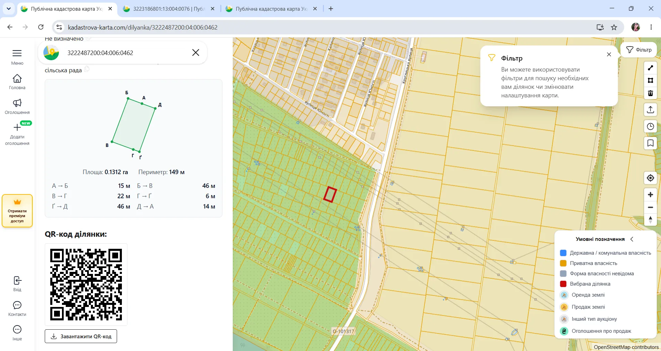Screen dimensions: 661x351
Task: Open the tab search dropdown arrow
Action: [9, 9]
